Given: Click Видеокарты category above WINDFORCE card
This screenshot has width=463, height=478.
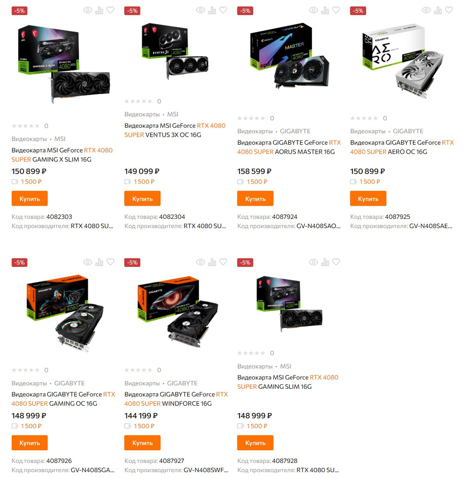Looking at the screenshot, I should click(142, 383).
